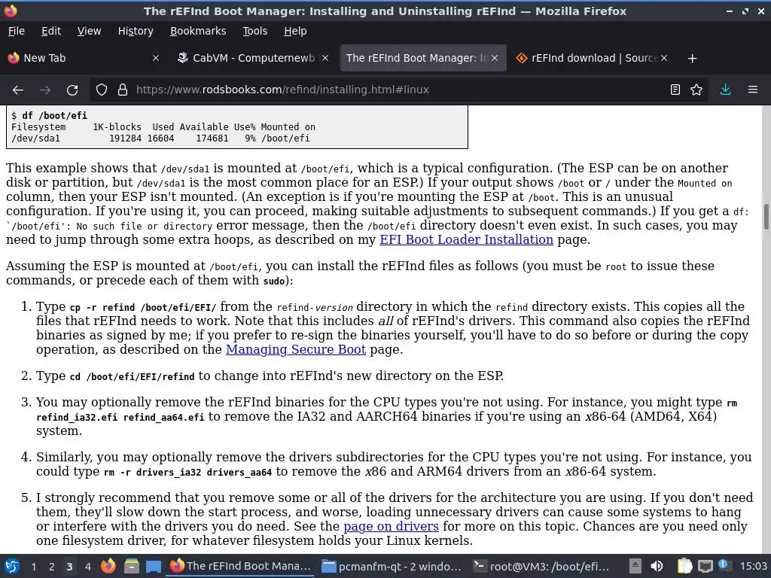Click the show desktop taskbar icon
This screenshot has width=771, height=578.
(154, 567)
